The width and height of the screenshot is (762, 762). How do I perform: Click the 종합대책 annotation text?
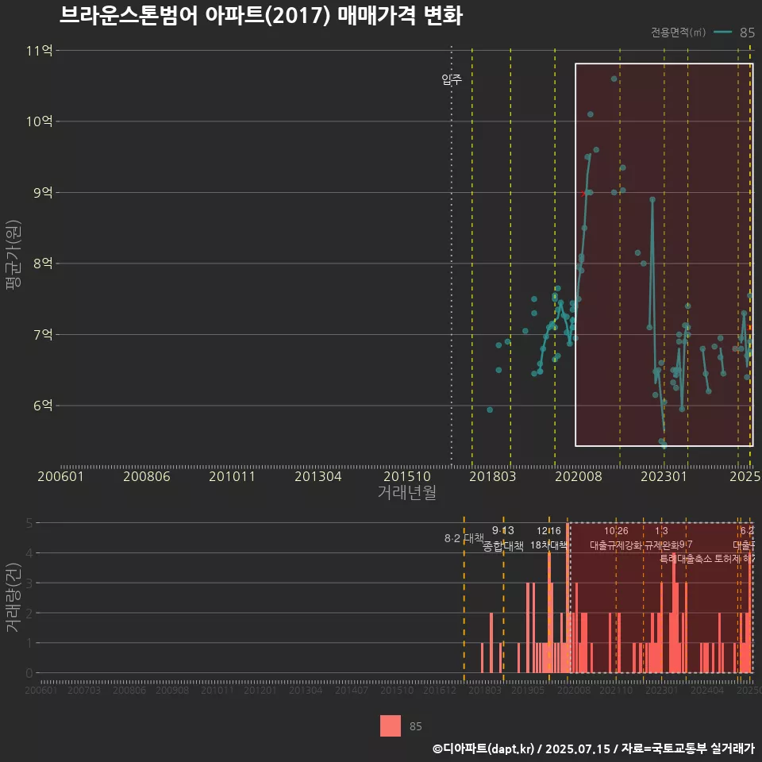tap(503, 546)
